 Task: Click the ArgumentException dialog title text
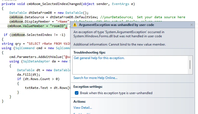[x=117, y=25]
